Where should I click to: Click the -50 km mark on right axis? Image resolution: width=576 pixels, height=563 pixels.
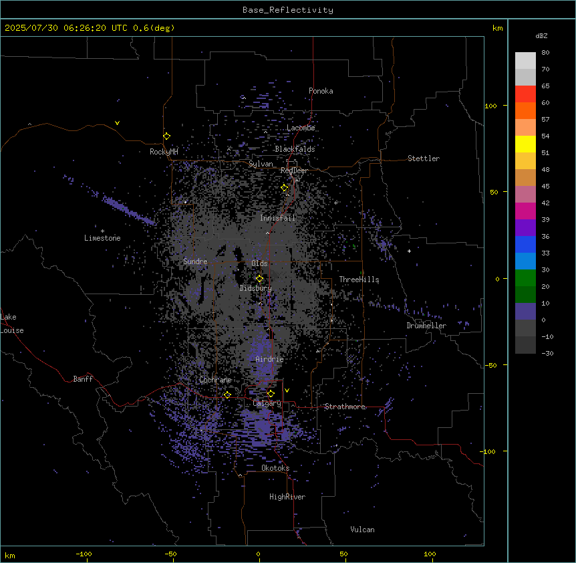click(x=490, y=365)
